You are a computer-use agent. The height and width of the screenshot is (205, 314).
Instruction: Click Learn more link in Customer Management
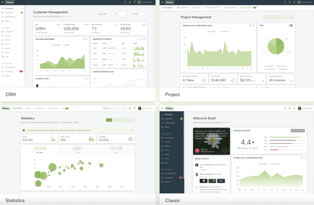67,17
